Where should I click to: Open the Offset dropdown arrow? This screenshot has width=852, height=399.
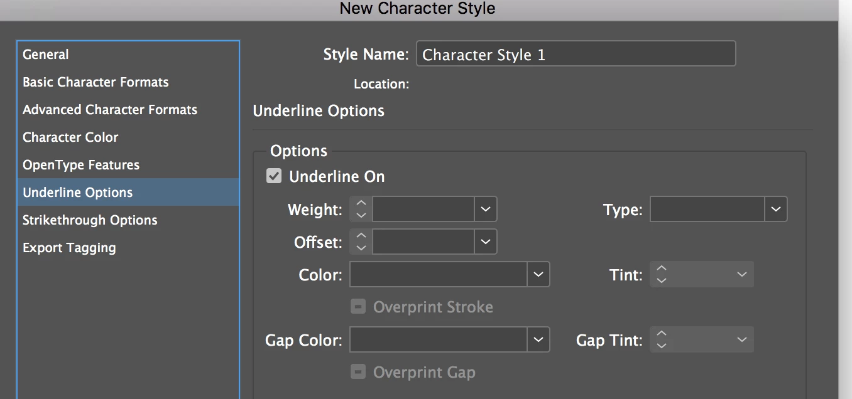pos(486,242)
